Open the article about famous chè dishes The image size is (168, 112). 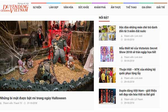tap(138, 29)
